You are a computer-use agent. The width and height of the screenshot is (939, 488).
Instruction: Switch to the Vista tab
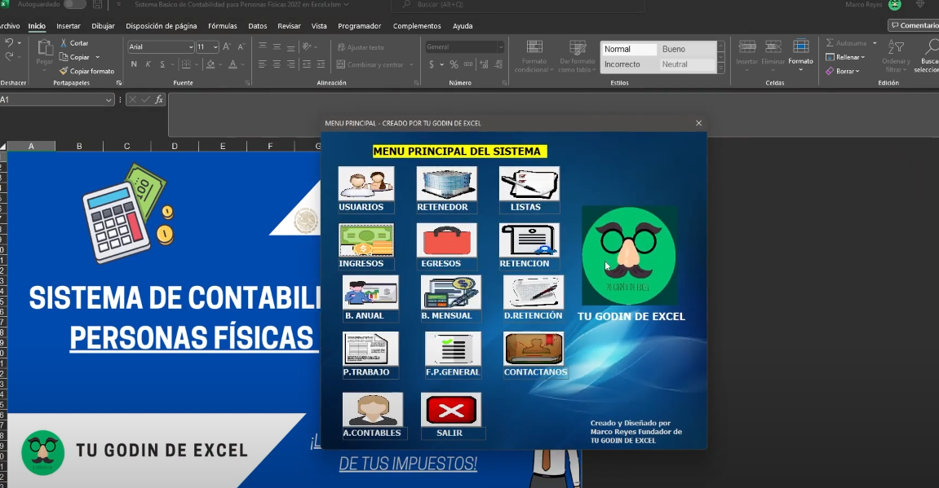pos(319,26)
